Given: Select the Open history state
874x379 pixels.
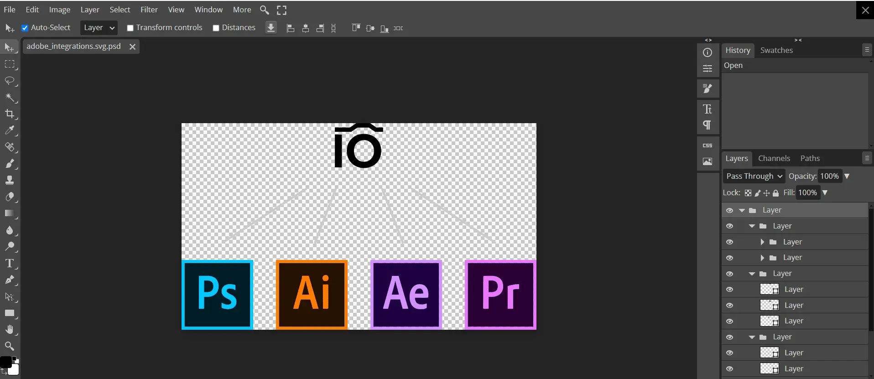Looking at the screenshot, I should pos(795,65).
